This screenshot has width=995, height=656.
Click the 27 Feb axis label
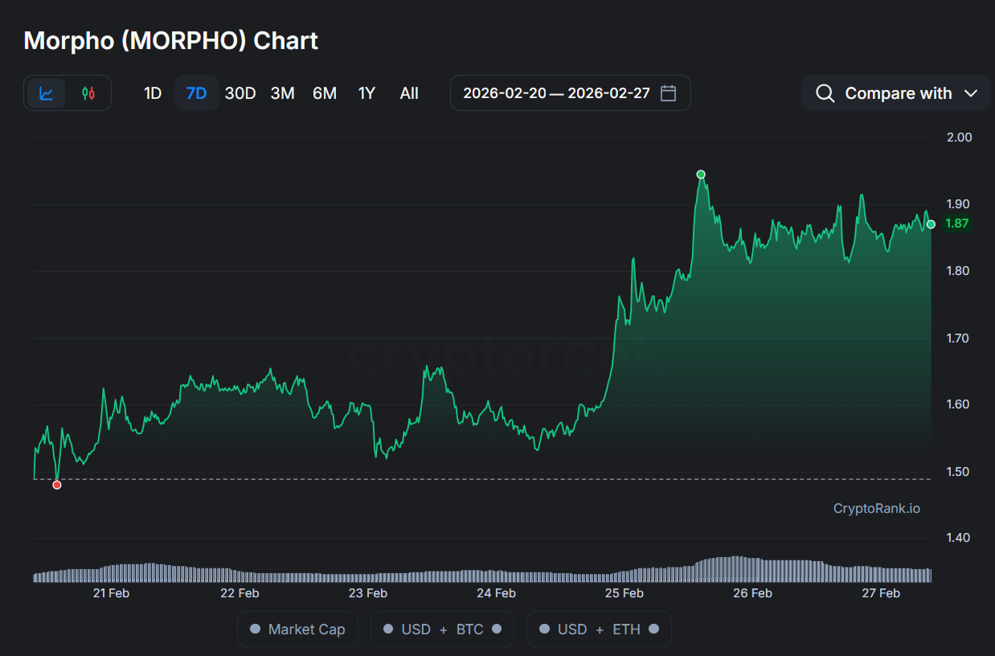pyautogui.click(x=881, y=593)
